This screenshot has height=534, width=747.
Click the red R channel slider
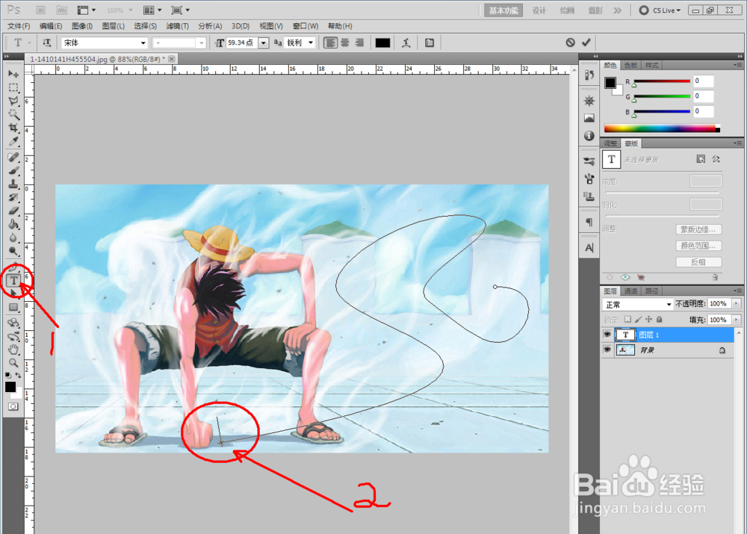point(662,81)
